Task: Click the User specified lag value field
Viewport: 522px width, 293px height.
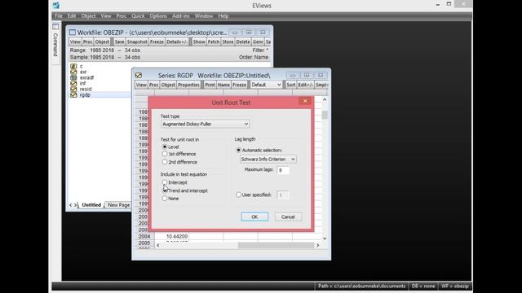Action: click(x=283, y=195)
